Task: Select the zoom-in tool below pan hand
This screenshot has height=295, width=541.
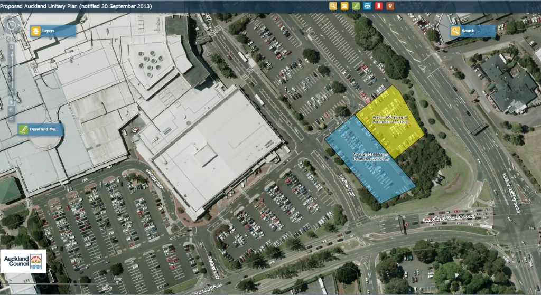Action: coord(11,110)
